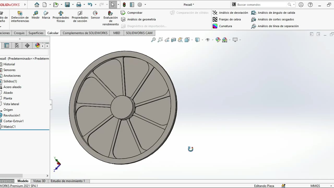Click the edit appearance color ball
This screenshot has width=334, height=188.
218,40
